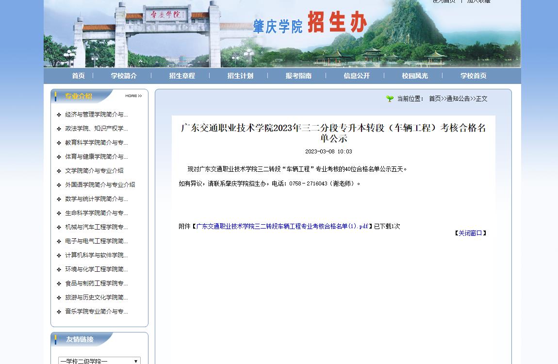
Task: Go to 学校首页 in the navigation bar
Action: 473,76
